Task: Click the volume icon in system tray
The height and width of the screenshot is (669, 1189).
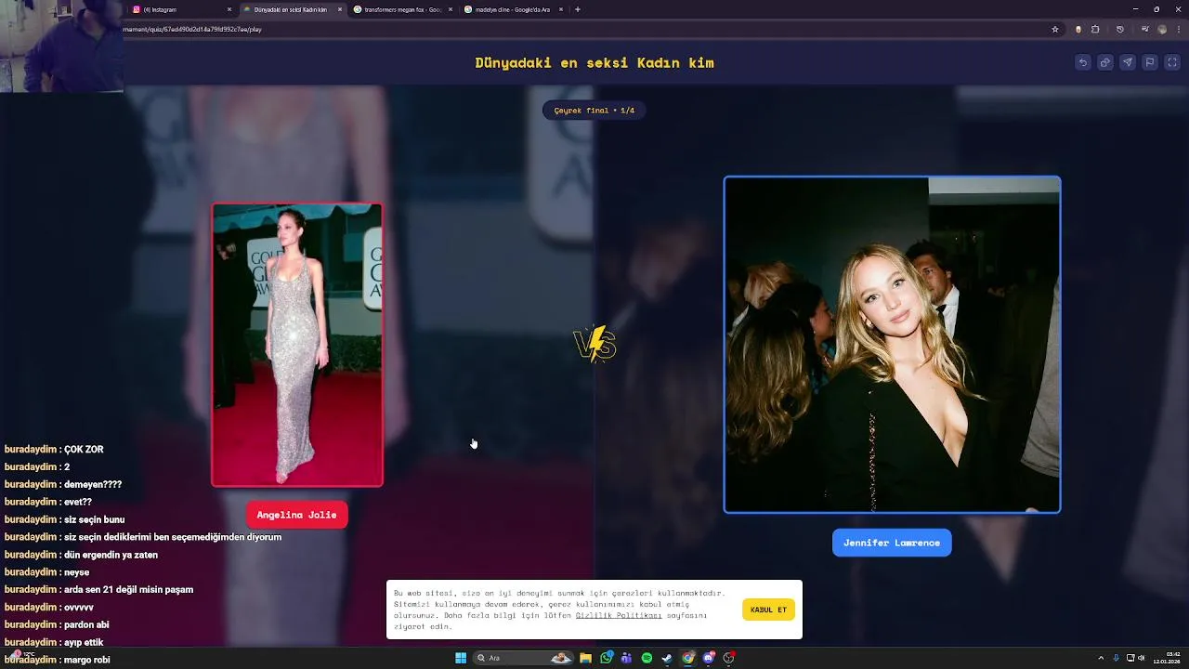Action: point(1142,658)
